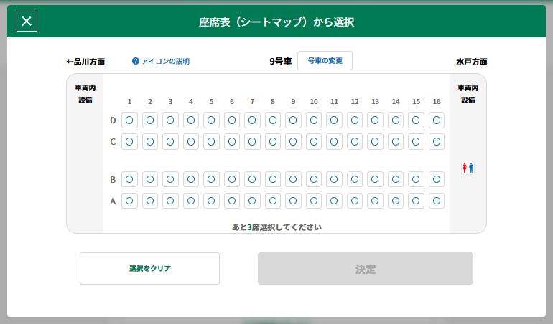Image resolution: width=553 pixels, height=324 pixels.
Task: Select seat 16C
Action: point(437,142)
